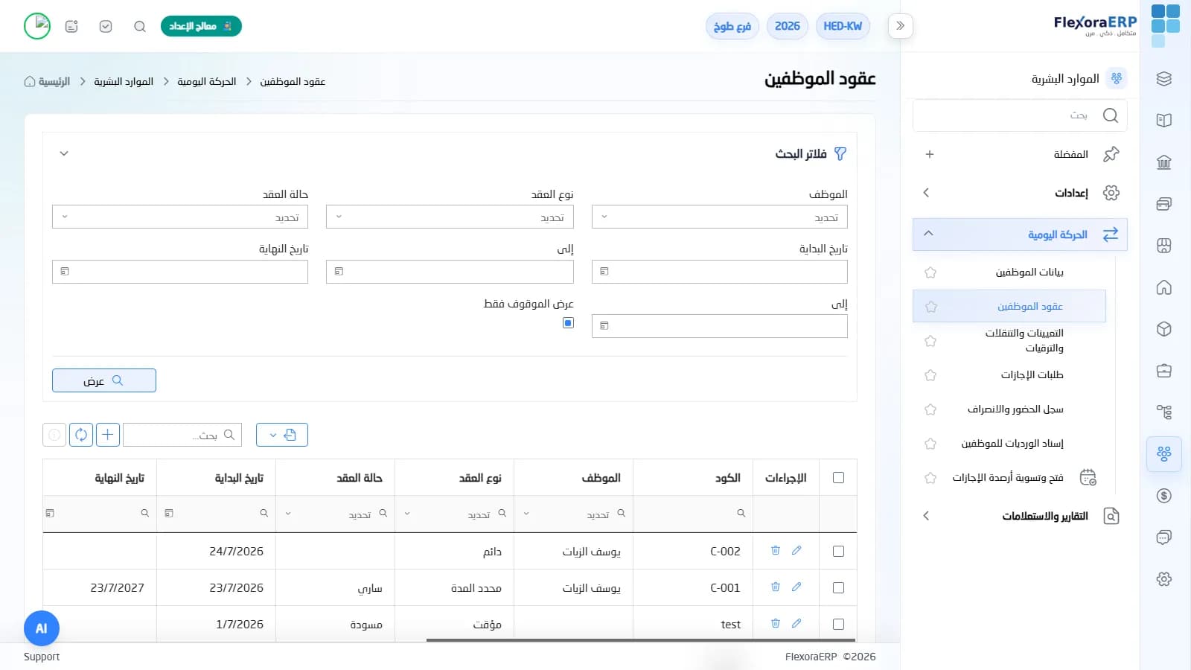Click the table search بحث field
The width and height of the screenshot is (1191, 670).
click(182, 435)
